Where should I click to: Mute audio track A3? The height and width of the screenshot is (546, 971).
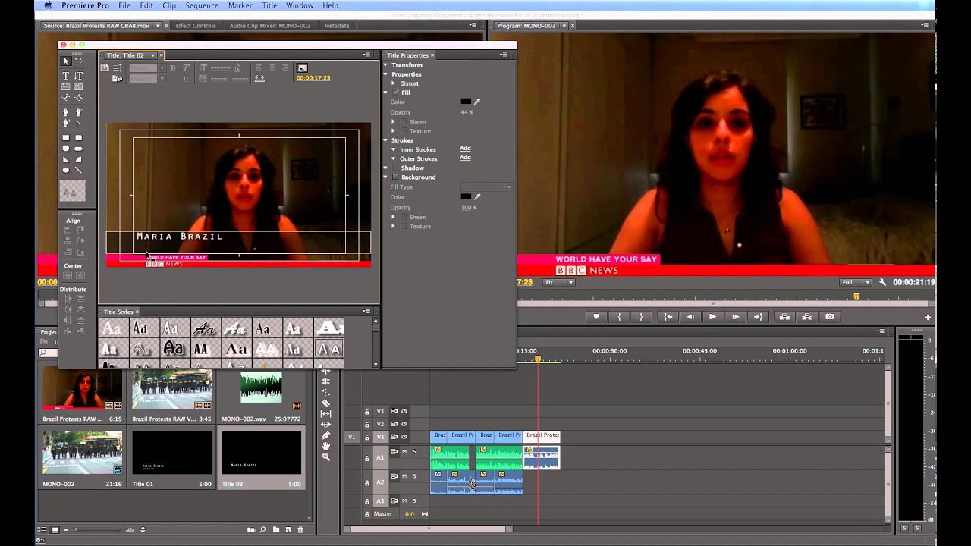(x=404, y=500)
